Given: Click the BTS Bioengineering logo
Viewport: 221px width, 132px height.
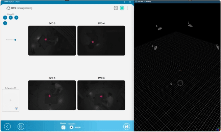Looking at the screenshot, I should coord(19,8).
